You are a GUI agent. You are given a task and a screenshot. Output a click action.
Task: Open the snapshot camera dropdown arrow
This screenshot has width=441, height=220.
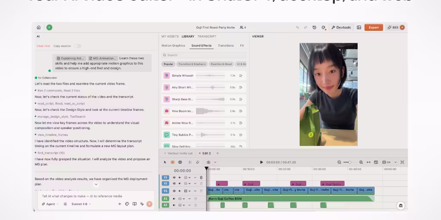(x=215, y=162)
